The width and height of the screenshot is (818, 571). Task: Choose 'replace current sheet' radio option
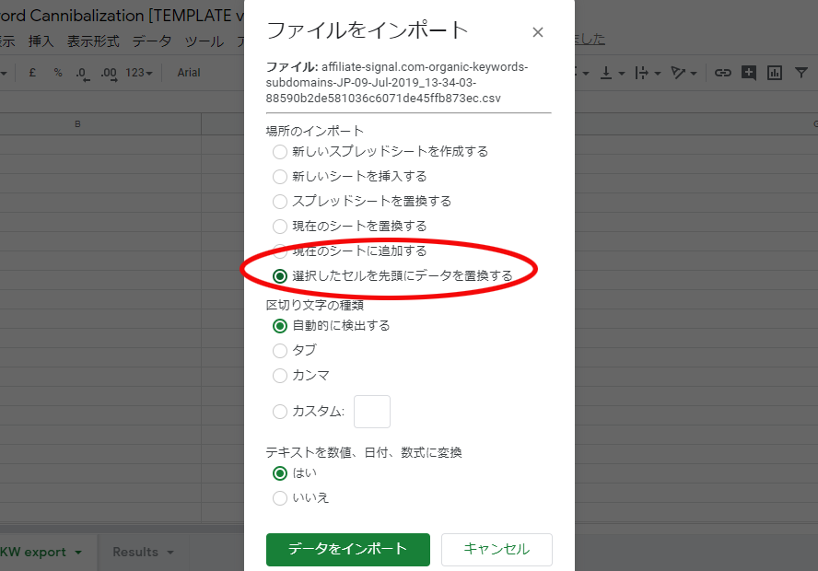pyautogui.click(x=280, y=227)
